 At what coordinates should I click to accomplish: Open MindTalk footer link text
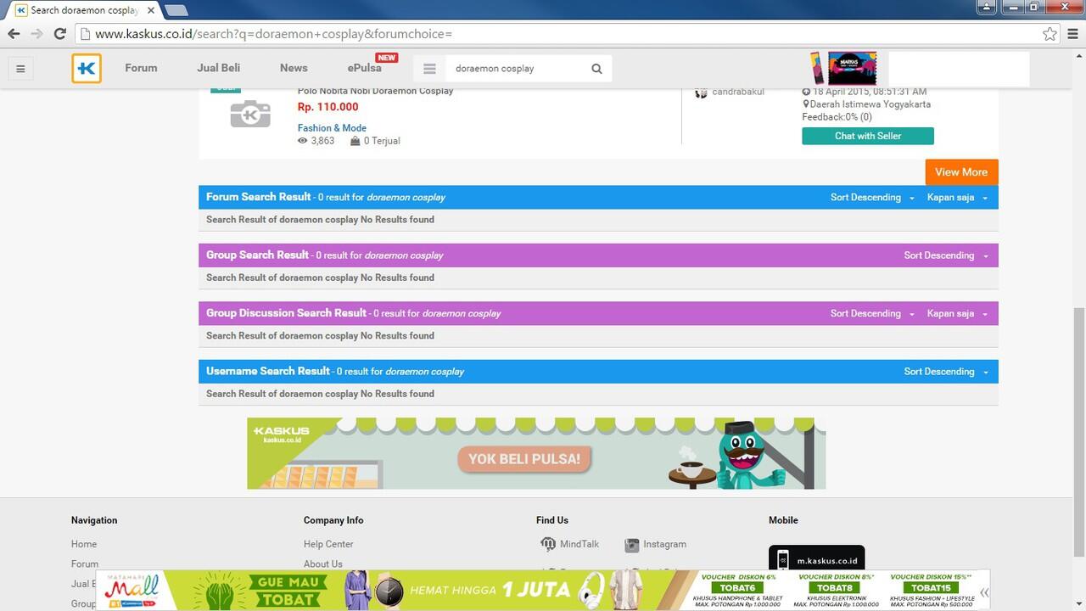coord(579,544)
